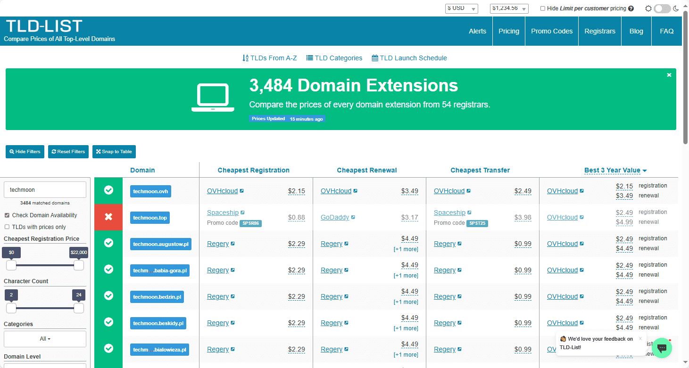Click external link icon by Regery transfer for techmoon.beskidy.pl
This screenshot has height=368, width=689.
click(459, 323)
